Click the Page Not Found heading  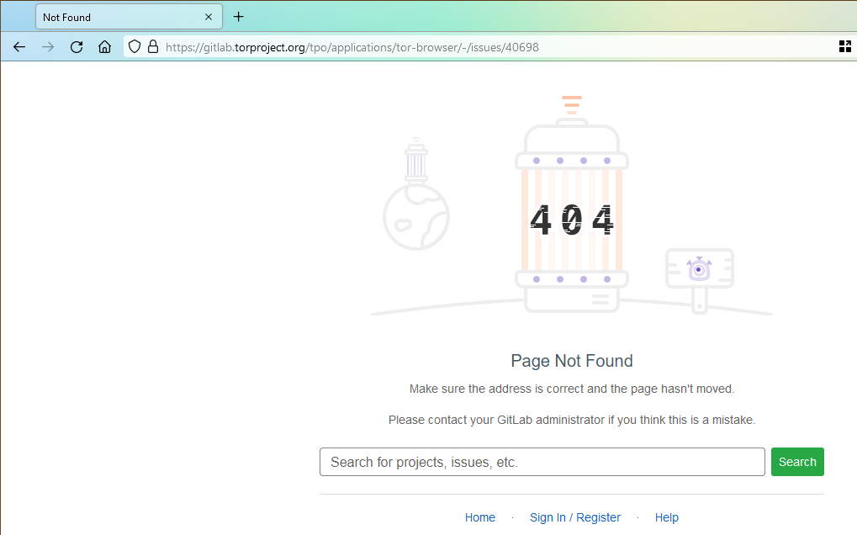571,360
